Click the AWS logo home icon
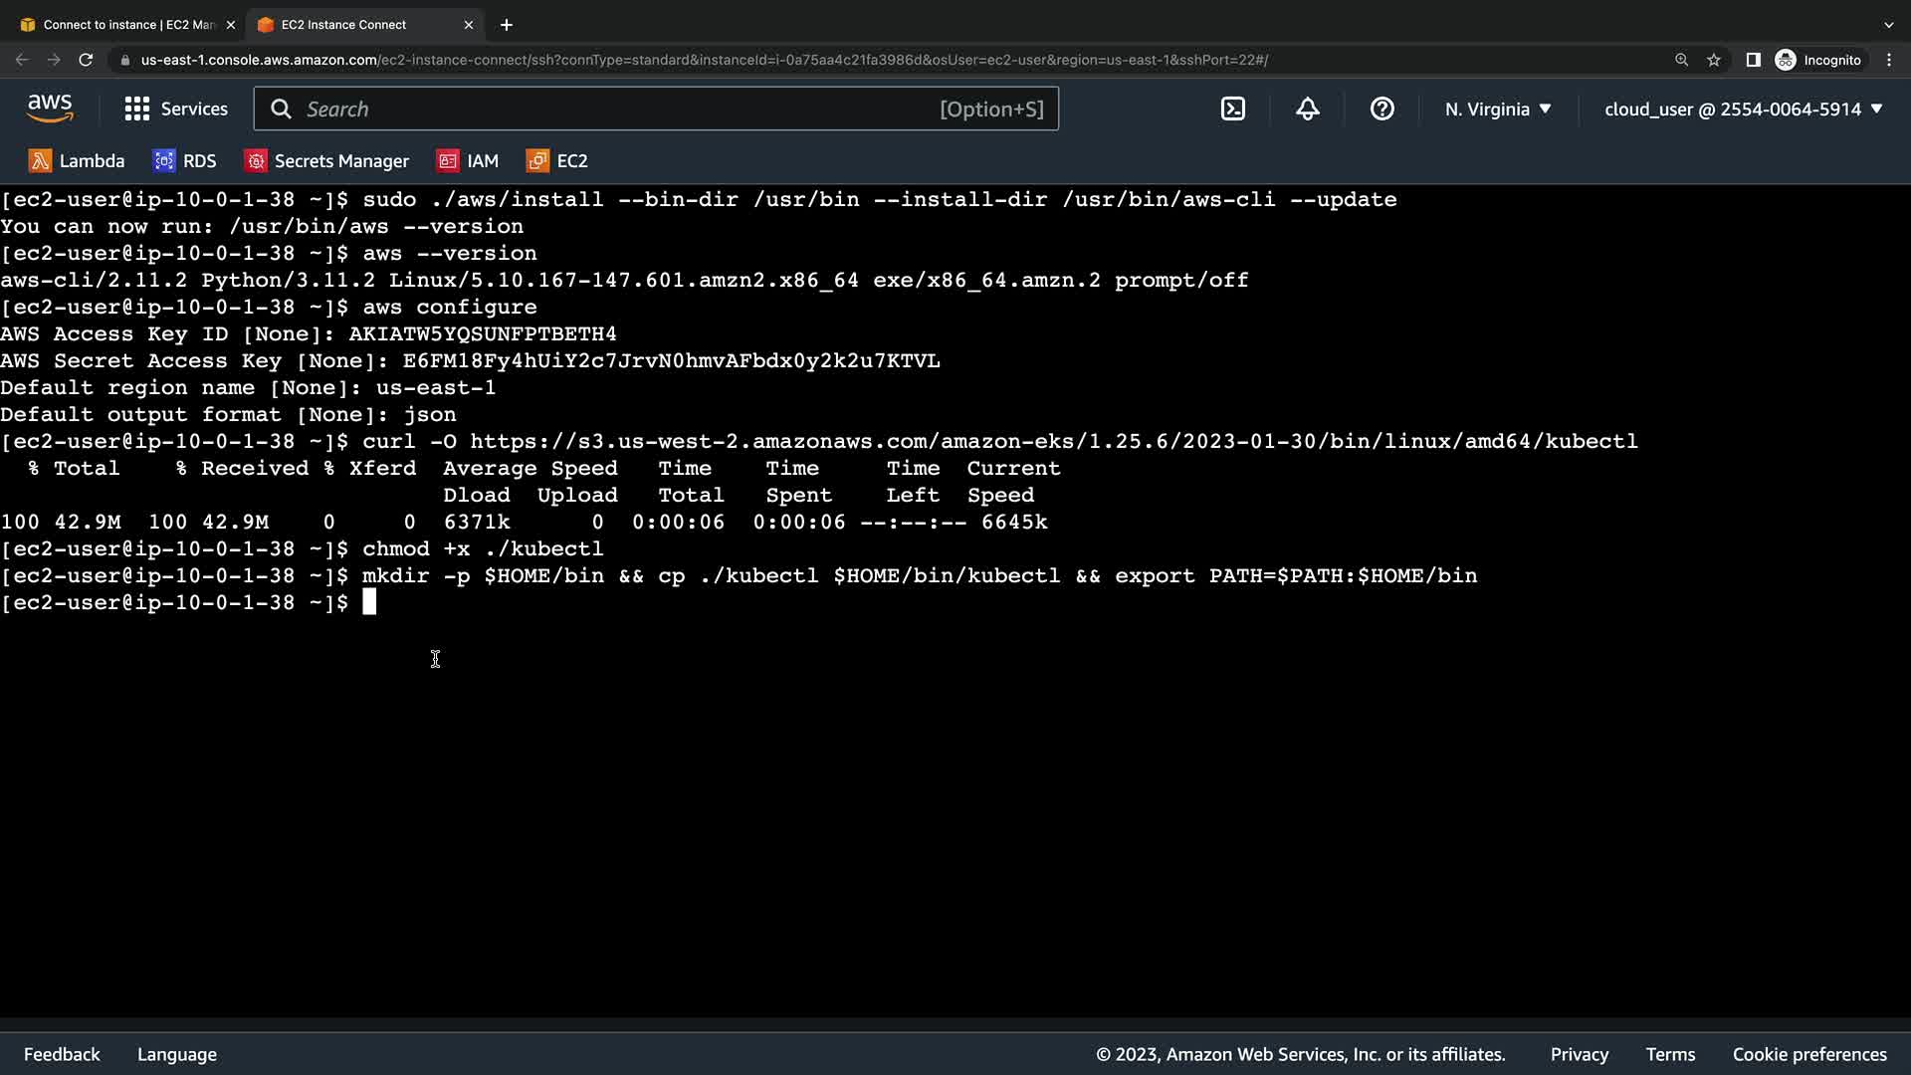The image size is (1911, 1075). coord(50,108)
